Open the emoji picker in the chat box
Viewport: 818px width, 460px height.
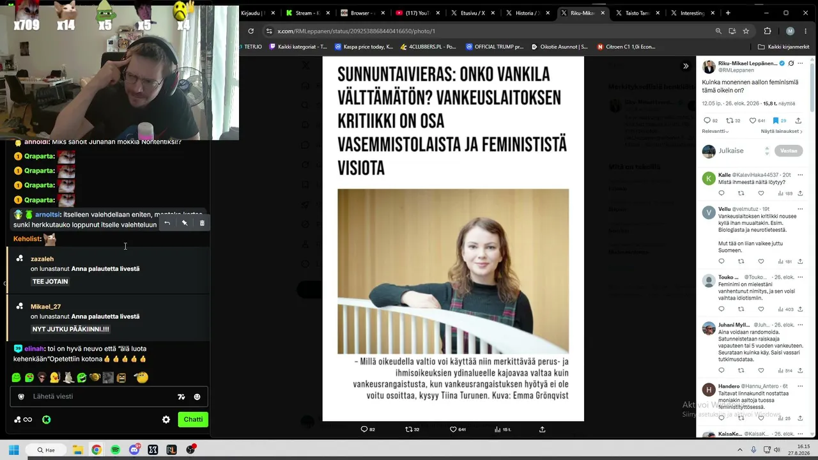(x=197, y=397)
